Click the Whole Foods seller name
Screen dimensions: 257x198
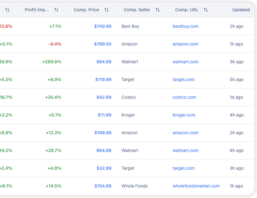click(x=134, y=186)
